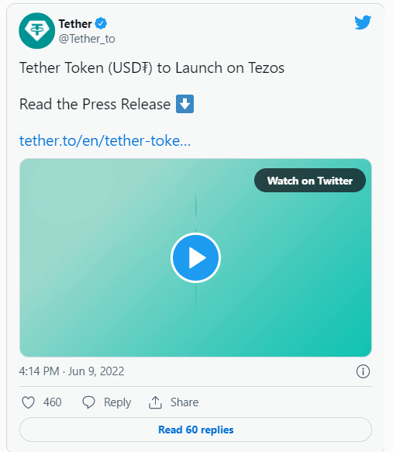Play the embedded tweet video
This screenshot has height=452, width=393.
(x=195, y=257)
